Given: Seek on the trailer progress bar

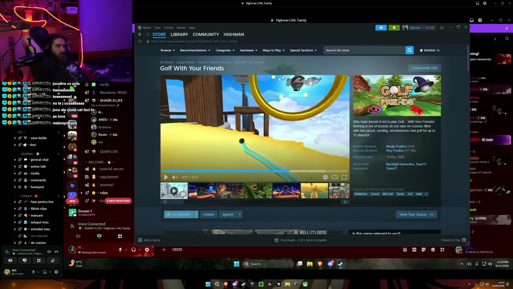Looking at the screenshot, I should tap(255, 171).
